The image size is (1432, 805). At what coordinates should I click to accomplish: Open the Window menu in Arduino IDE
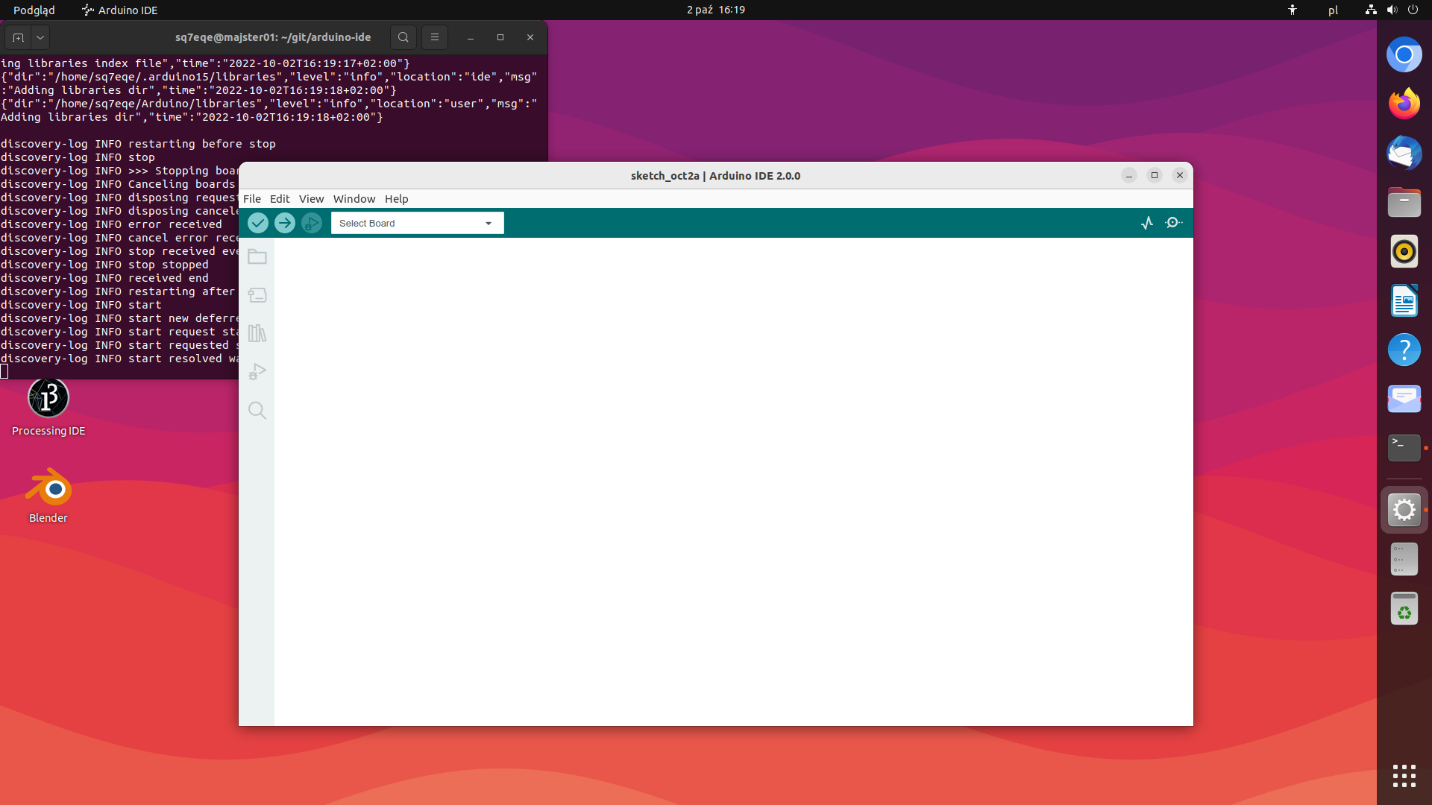pyautogui.click(x=354, y=199)
